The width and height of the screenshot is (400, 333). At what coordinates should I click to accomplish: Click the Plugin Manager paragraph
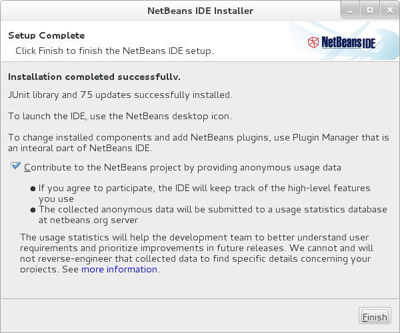pyautogui.click(x=198, y=142)
